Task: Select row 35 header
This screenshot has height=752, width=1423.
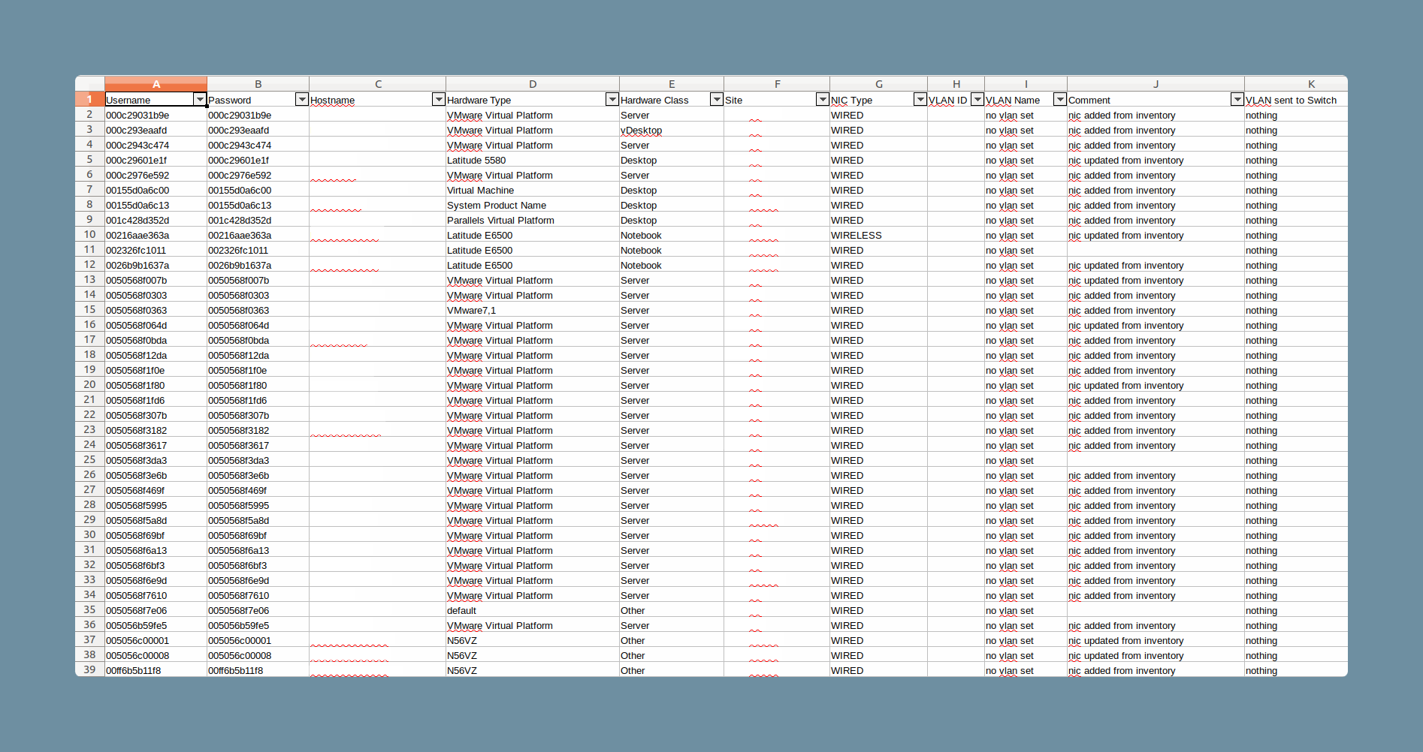Action: pos(89,610)
